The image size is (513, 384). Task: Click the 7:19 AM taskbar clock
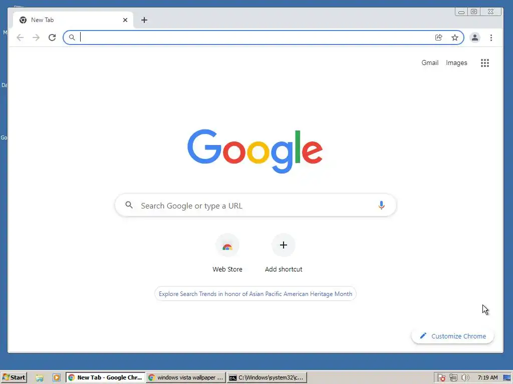coord(487,378)
